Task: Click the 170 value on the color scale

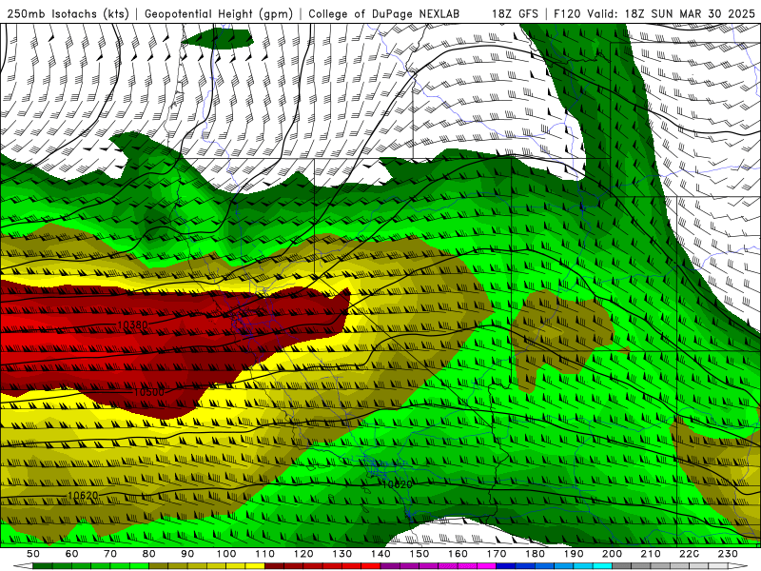Action: click(x=497, y=554)
